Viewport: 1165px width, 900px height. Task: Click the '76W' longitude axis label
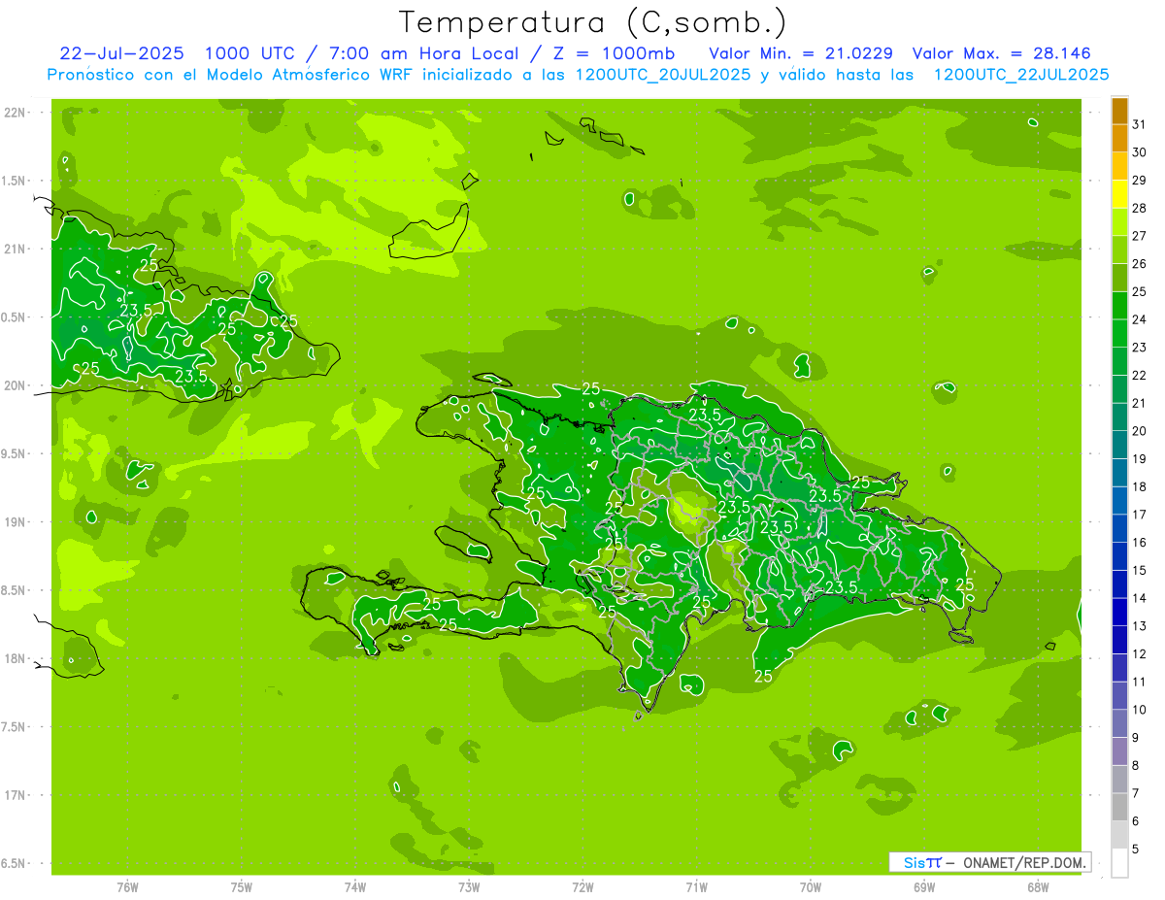click(x=127, y=888)
